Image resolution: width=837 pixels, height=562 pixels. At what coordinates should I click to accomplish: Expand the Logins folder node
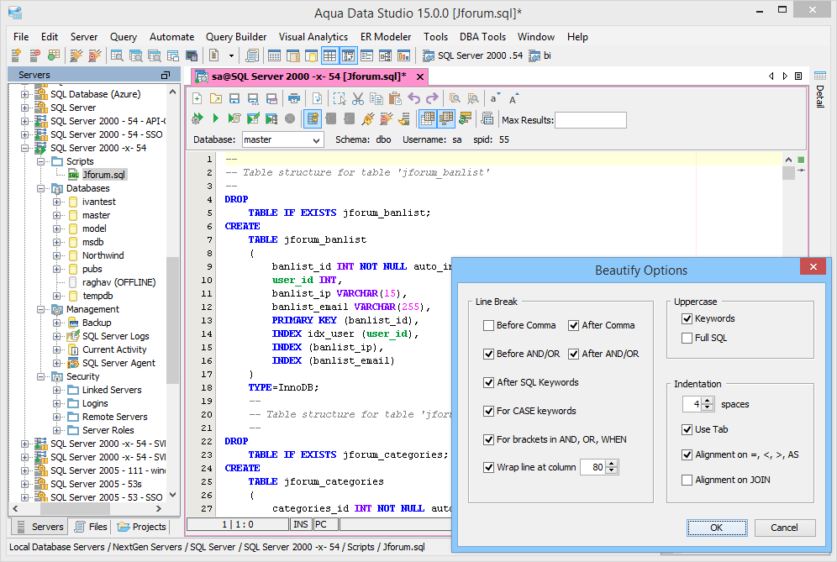tap(56, 403)
